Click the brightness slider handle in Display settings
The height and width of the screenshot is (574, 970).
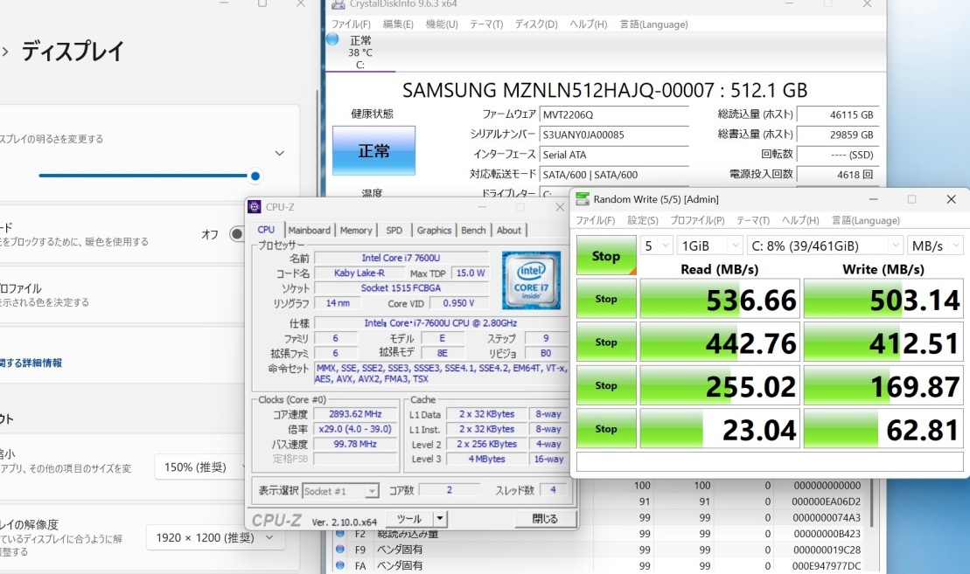255,176
